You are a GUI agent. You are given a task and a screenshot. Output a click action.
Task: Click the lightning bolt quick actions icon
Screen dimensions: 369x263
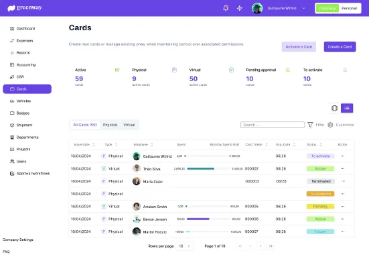(239, 8)
